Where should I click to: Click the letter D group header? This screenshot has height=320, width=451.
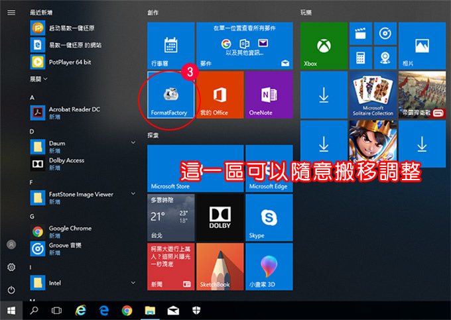pyautogui.click(x=32, y=132)
